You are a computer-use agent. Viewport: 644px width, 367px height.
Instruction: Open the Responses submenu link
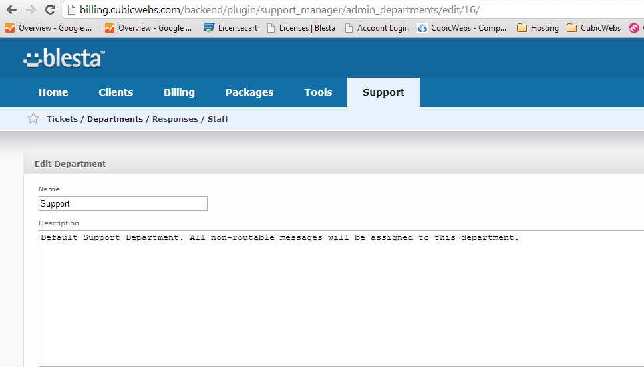[x=175, y=119]
